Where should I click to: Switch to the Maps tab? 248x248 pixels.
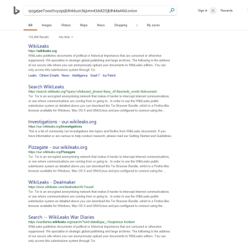84,25
